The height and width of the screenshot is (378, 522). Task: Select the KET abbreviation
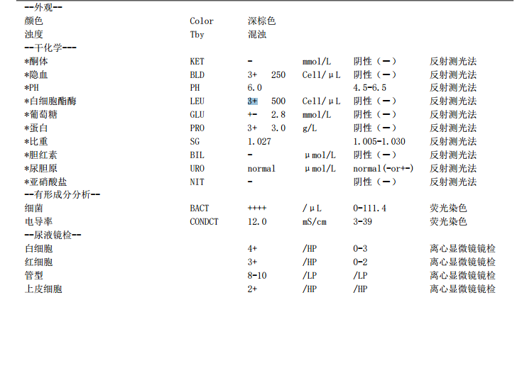pos(197,62)
